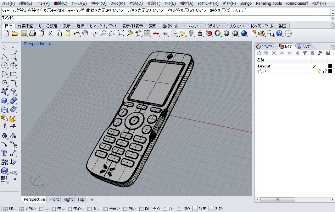The width and height of the screenshot is (335, 212).
Task: Open the Perspective viewport dropdown arrow
Action: click(49, 44)
